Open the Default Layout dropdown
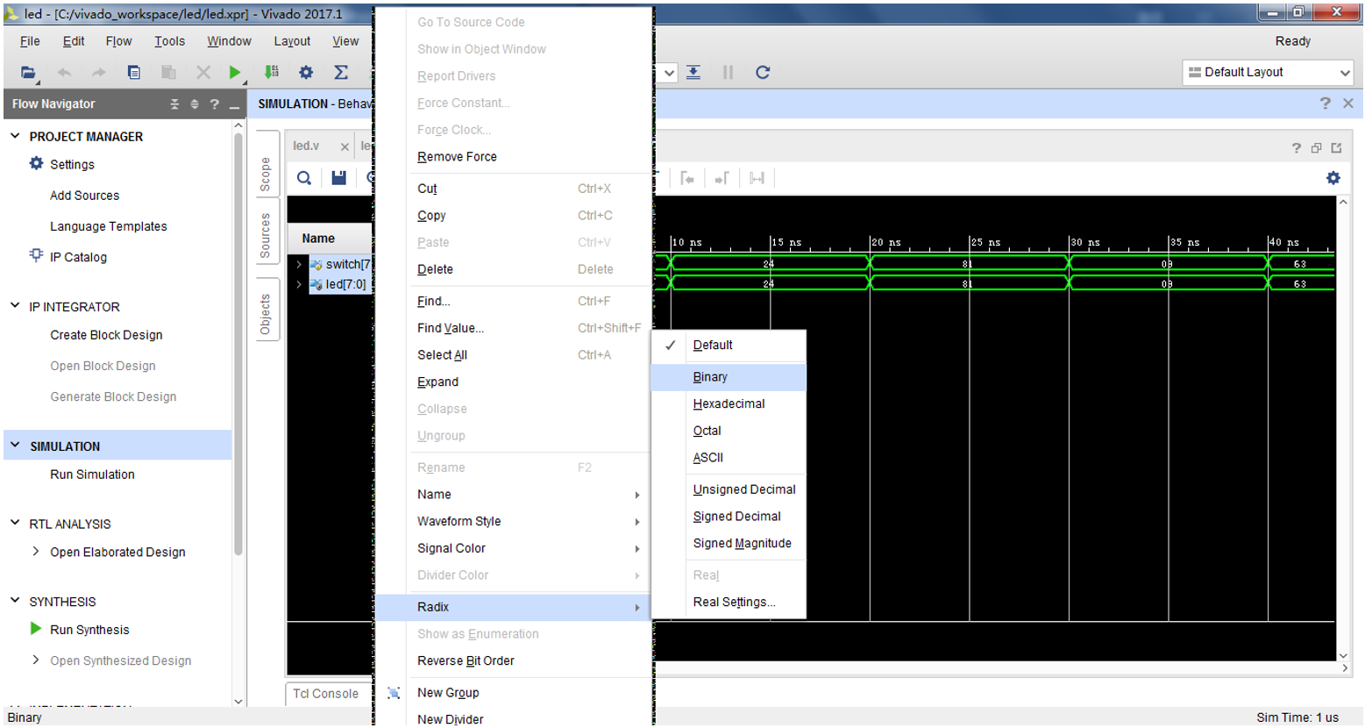Viewport: 1365px width, 728px height. [x=1267, y=73]
